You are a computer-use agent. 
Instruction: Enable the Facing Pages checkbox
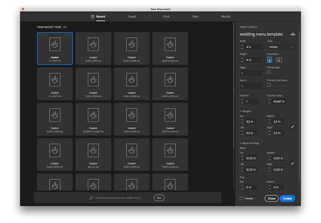pyautogui.click(x=269, y=72)
